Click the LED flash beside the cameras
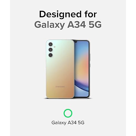Viewport: 136px width, 136px height. 55,47
